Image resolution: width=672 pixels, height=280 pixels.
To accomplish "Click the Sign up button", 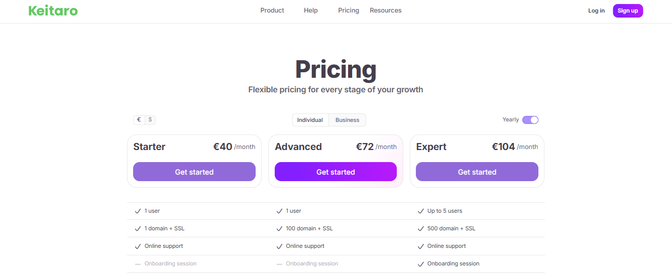I will (x=628, y=11).
